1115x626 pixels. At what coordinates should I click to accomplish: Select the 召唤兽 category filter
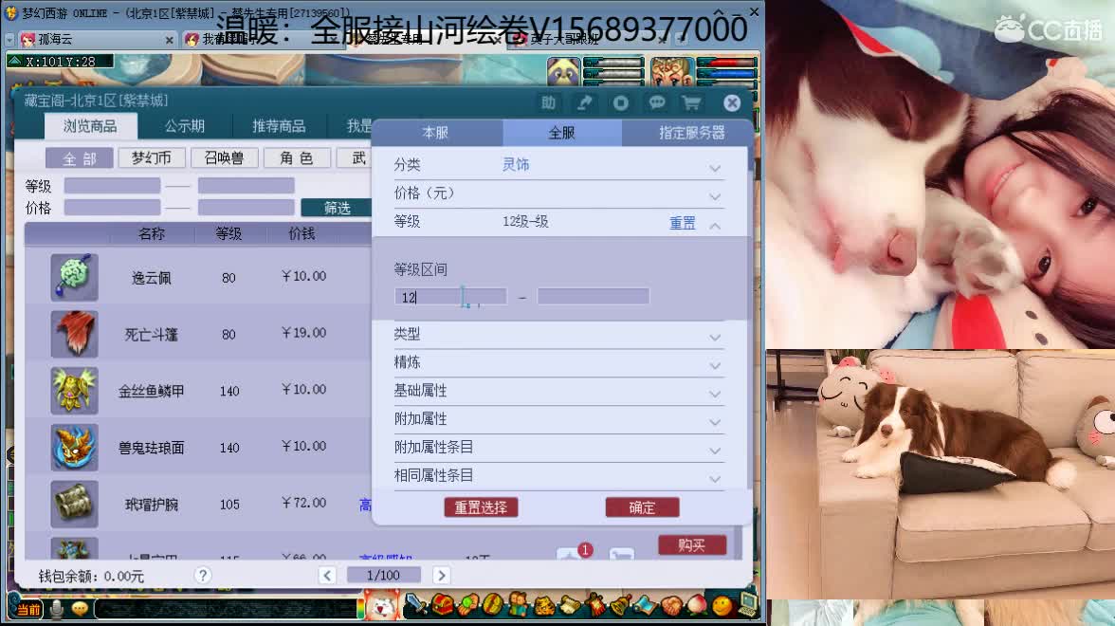click(x=224, y=157)
